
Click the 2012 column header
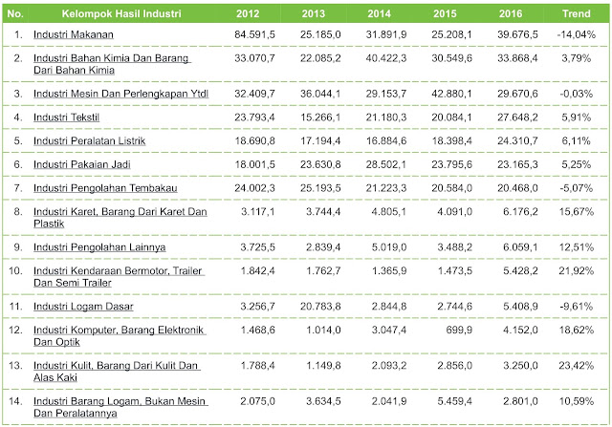(x=248, y=14)
